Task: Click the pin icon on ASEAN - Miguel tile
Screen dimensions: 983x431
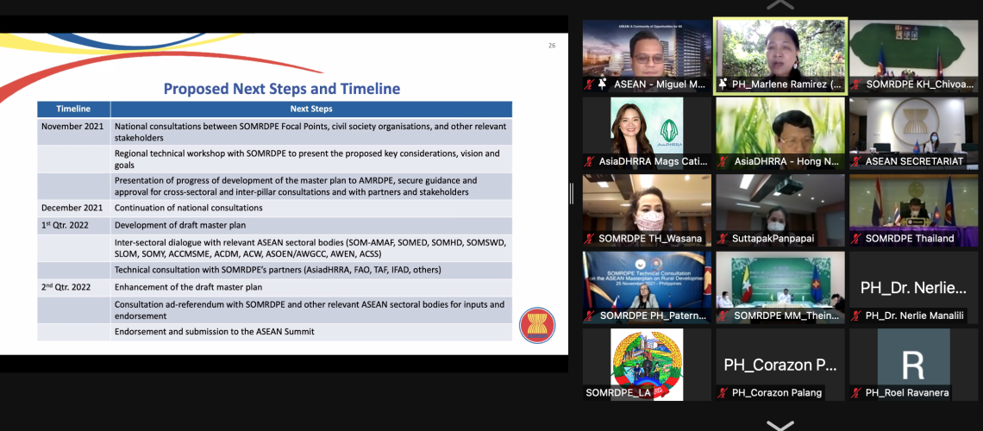Action: point(603,84)
